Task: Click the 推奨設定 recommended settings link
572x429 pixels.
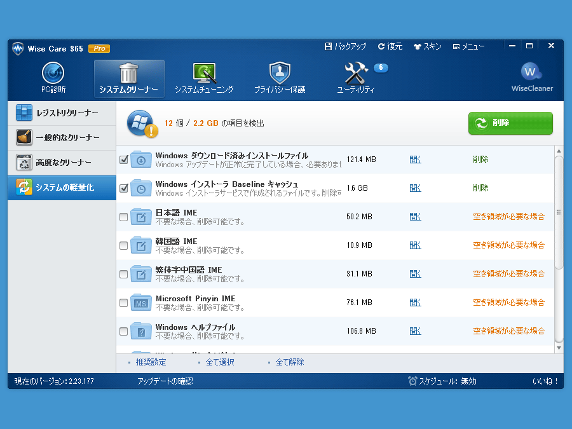Action: (151, 362)
